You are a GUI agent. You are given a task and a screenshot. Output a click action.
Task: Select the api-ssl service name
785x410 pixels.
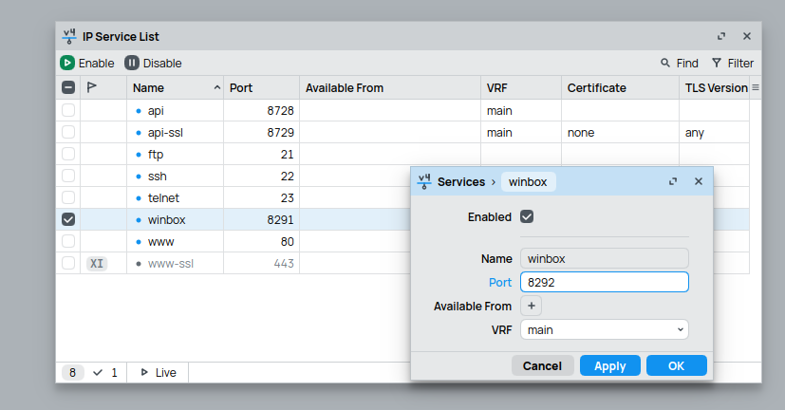pyautogui.click(x=165, y=133)
